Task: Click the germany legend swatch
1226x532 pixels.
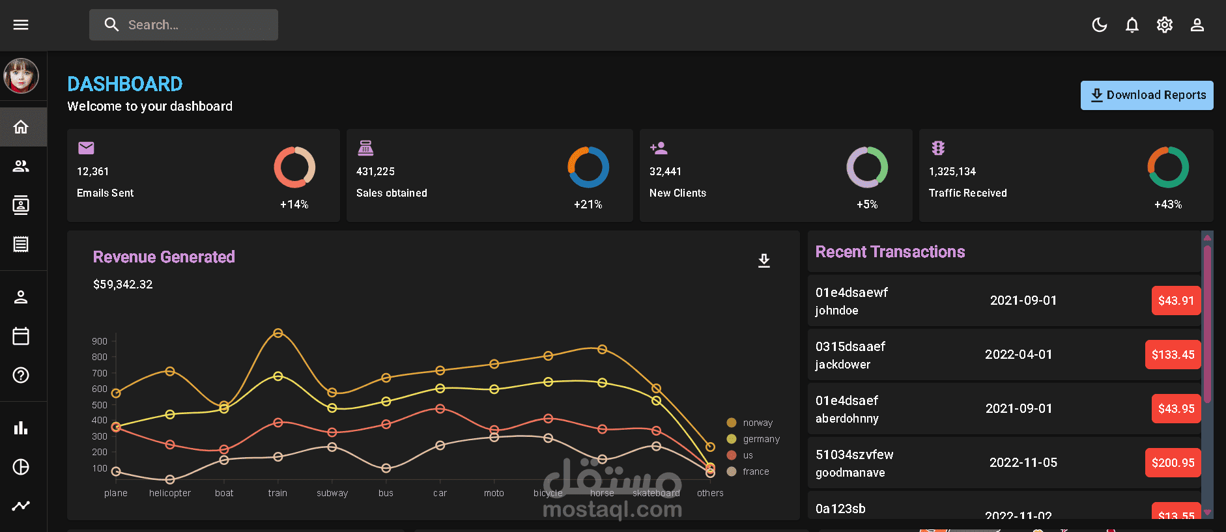Action: 732,439
